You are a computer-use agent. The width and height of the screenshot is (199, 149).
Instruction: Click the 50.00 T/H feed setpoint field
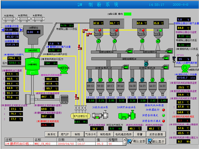pyautogui.click(x=12, y=30)
